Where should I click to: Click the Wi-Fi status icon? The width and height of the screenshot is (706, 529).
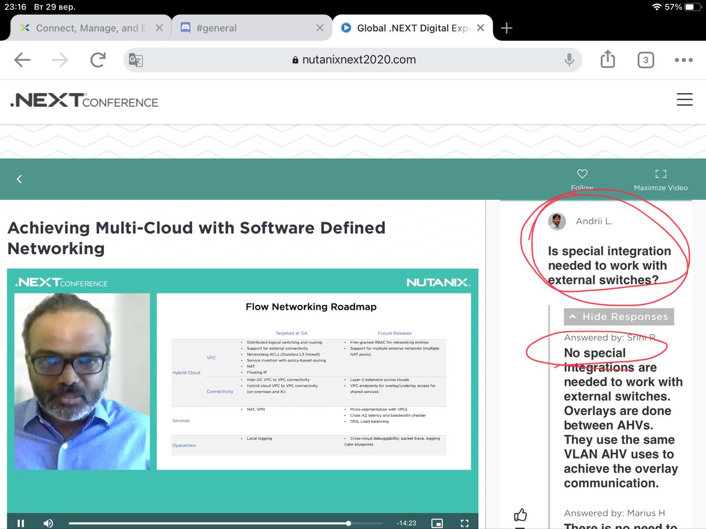coord(656,7)
